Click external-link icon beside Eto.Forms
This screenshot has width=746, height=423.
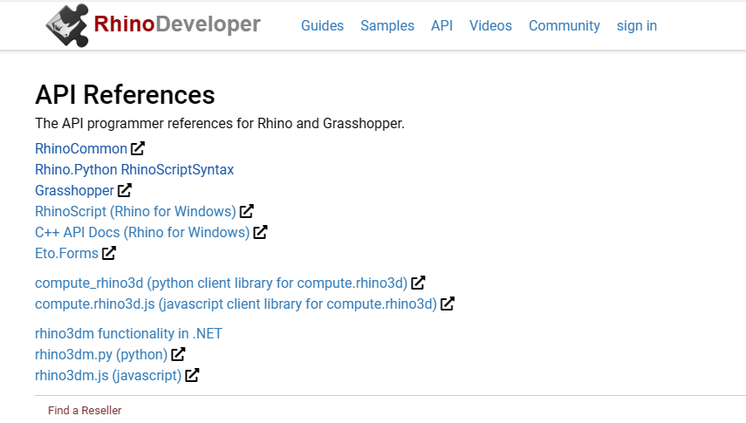point(109,253)
